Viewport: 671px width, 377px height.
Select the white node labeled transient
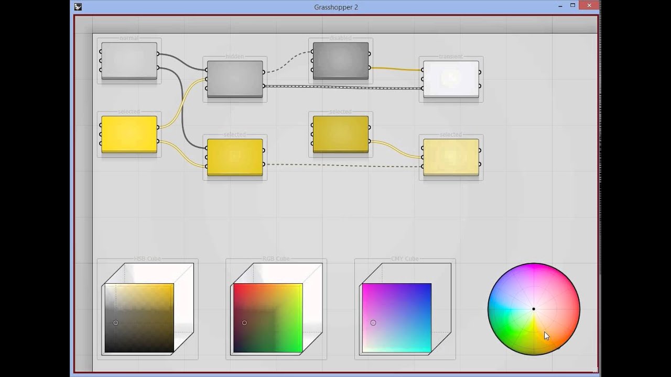point(451,79)
